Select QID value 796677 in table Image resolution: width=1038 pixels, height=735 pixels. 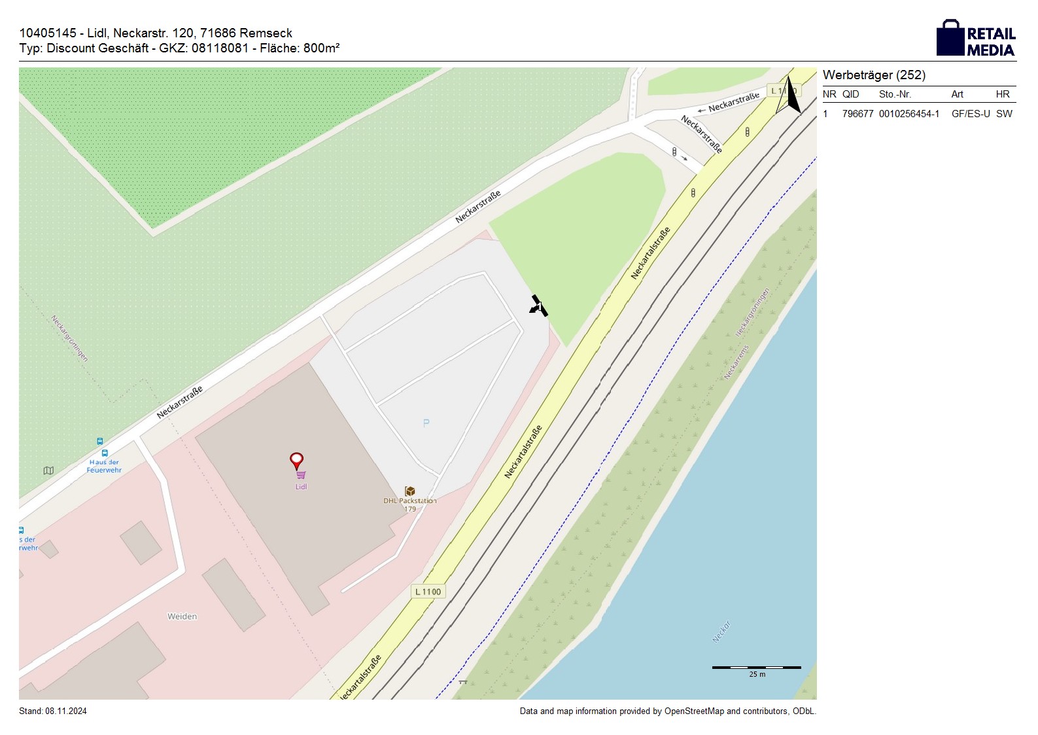[x=857, y=114]
